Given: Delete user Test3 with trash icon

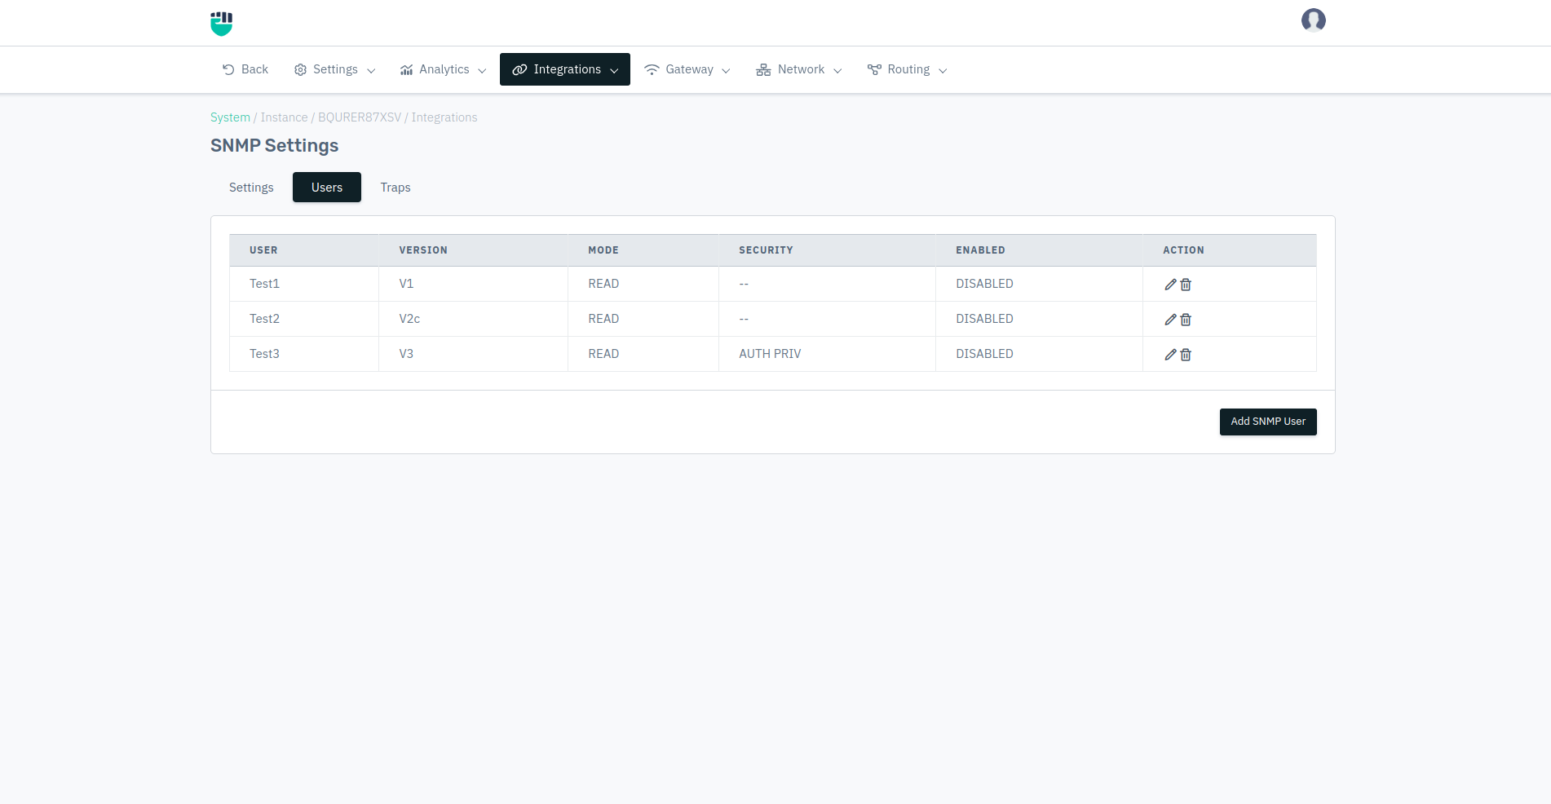Looking at the screenshot, I should pos(1186,355).
